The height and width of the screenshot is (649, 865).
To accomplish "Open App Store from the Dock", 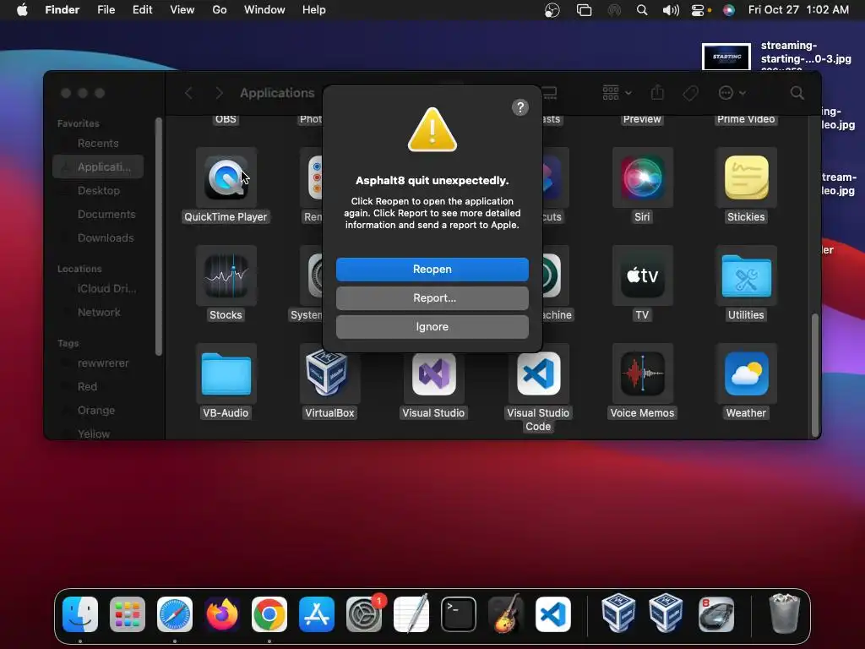I will pyautogui.click(x=317, y=614).
